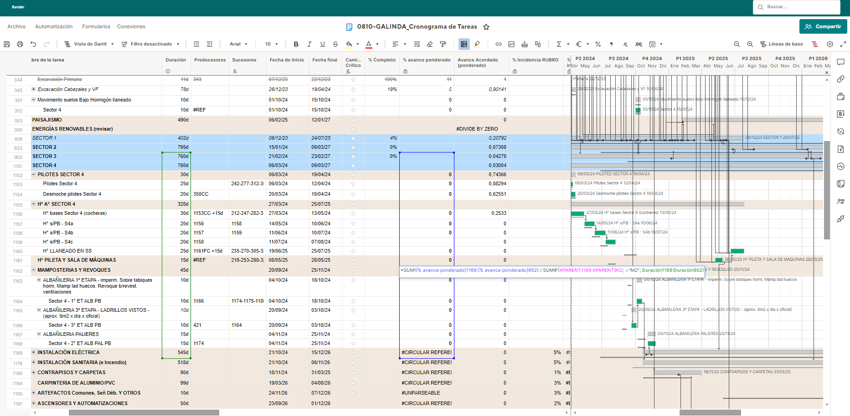This screenshot has width=850, height=416.
Task: Click the Compartir button
Action: pos(823,26)
